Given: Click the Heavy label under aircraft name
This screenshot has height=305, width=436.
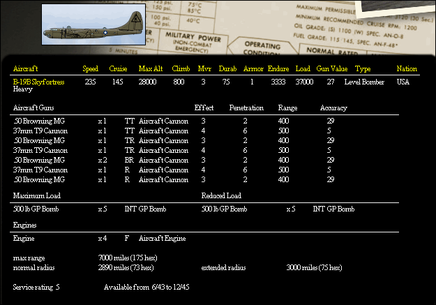Looking at the screenshot, I should point(23,89).
